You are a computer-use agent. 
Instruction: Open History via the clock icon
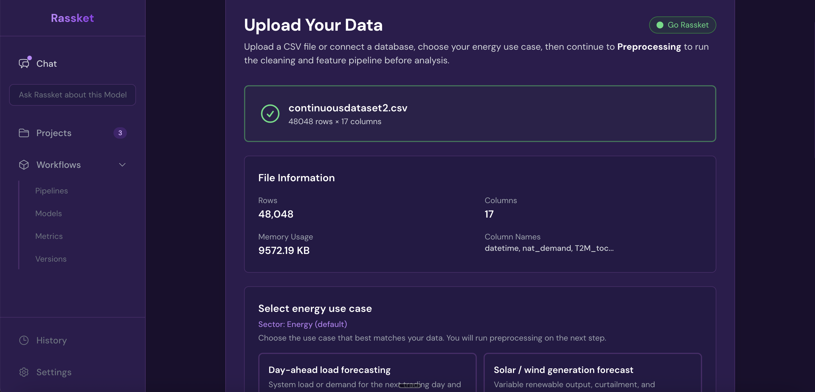[24, 340]
